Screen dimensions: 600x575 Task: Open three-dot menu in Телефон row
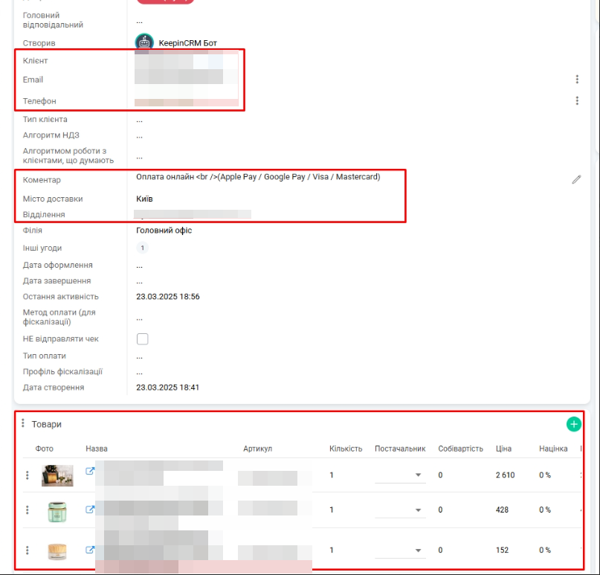point(577,100)
